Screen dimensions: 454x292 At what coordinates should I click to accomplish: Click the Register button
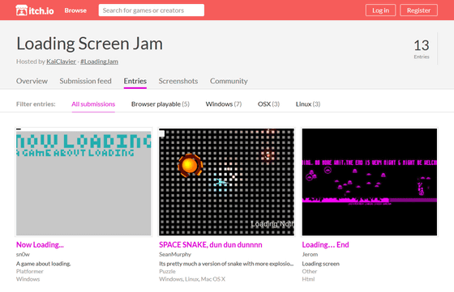tap(418, 11)
